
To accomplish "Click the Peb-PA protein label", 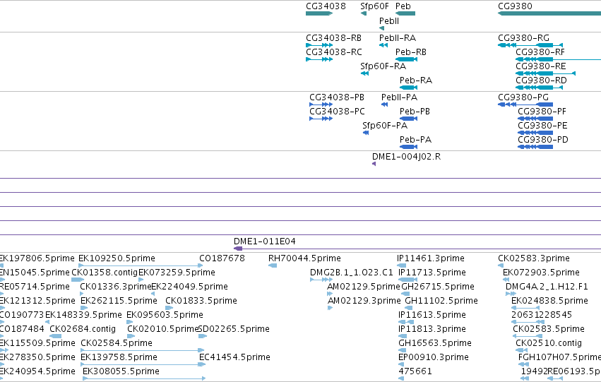I will (x=415, y=140).
